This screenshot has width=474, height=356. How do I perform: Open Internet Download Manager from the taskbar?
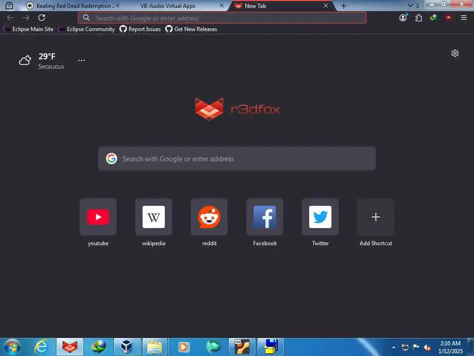click(99, 347)
